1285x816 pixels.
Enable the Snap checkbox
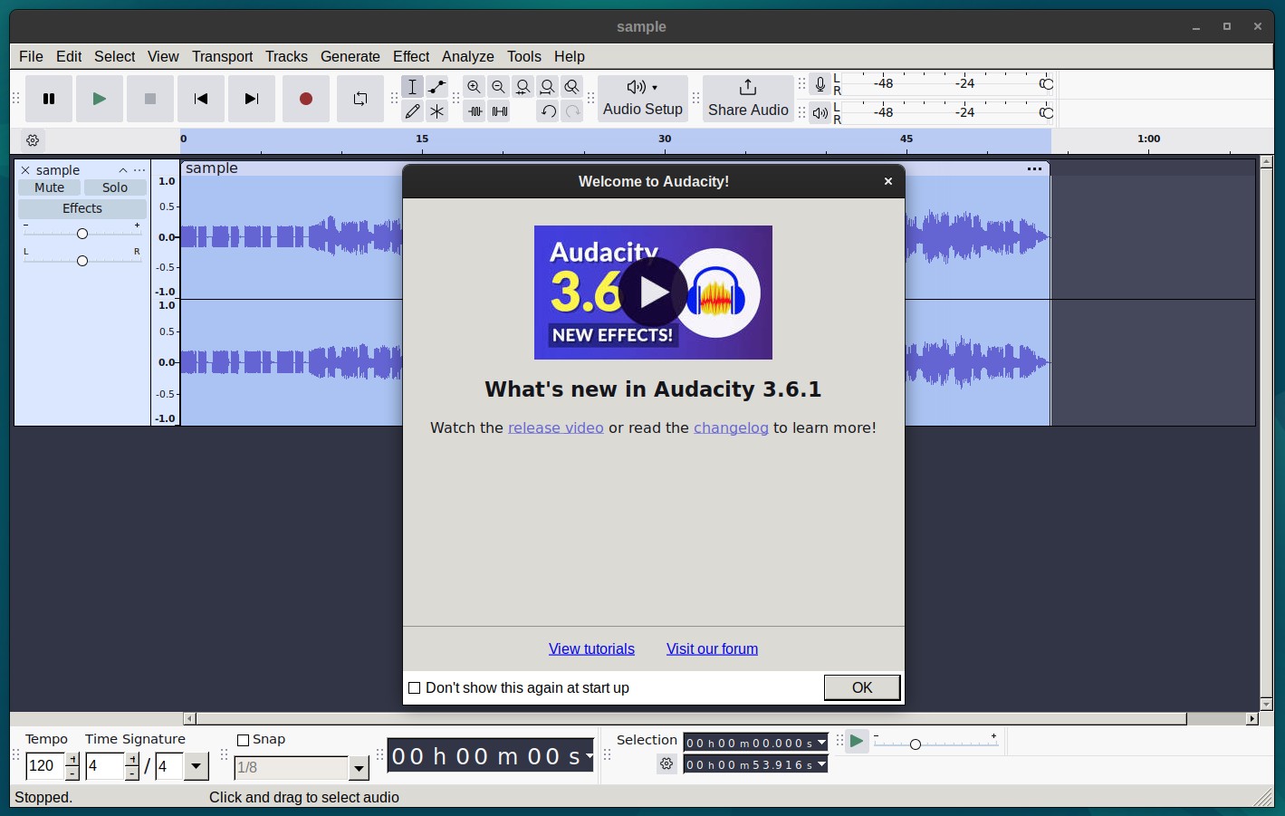pos(243,740)
